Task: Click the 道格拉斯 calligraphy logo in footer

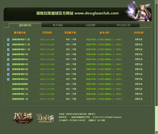Action: pos(45,118)
